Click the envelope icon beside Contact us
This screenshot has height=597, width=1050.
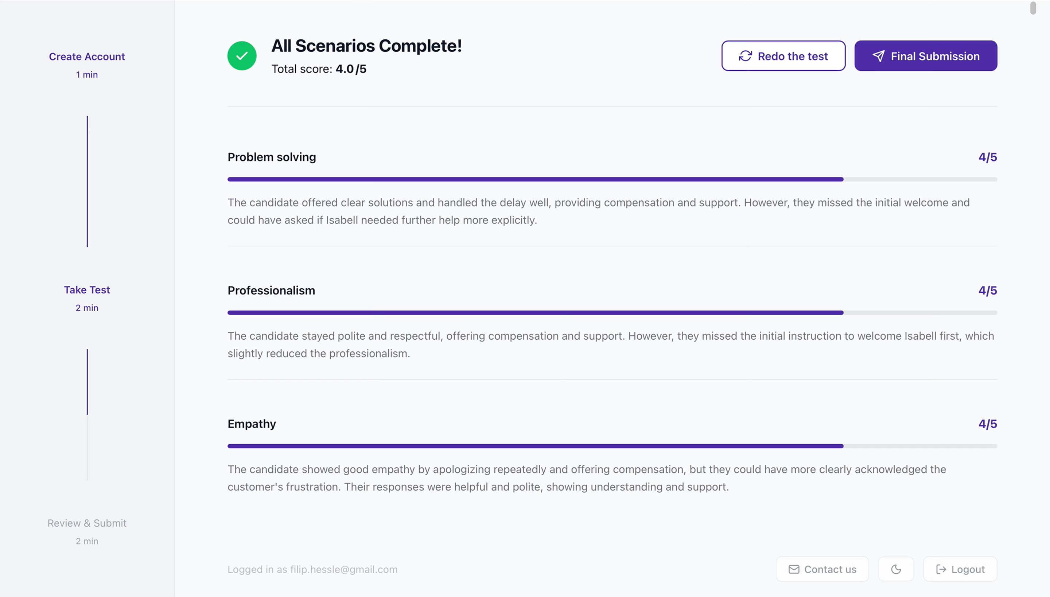point(794,569)
